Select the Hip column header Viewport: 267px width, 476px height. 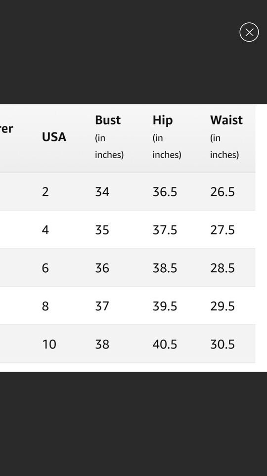[x=167, y=137]
